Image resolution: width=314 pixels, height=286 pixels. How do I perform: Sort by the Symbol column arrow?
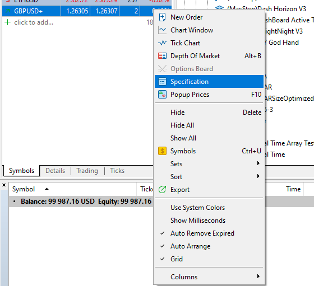pyautogui.click(x=47, y=189)
